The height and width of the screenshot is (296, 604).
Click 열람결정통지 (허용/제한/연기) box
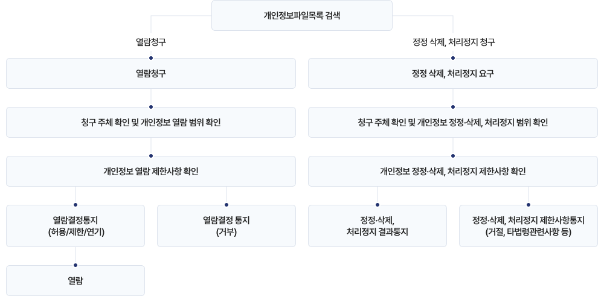(75, 226)
